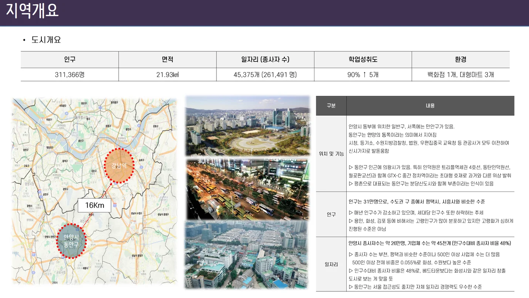529x298 pixels.
Task: Click the '면적' column header
Action: (167, 60)
